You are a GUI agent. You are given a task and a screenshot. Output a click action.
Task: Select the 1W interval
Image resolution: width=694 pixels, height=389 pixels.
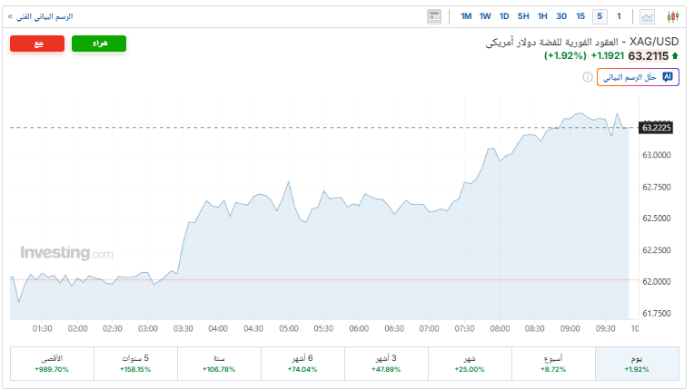click(x=485, y=16)
